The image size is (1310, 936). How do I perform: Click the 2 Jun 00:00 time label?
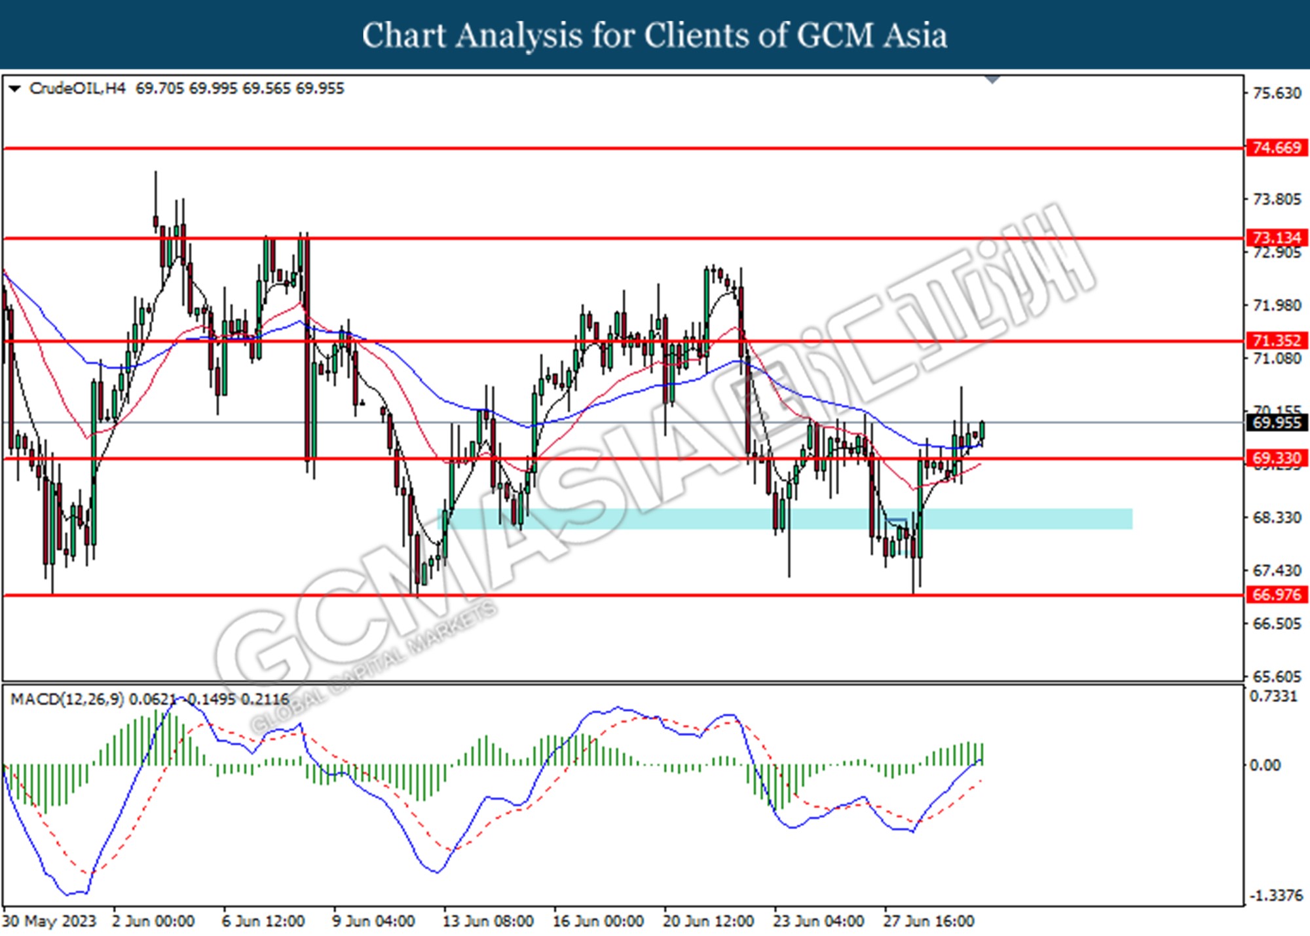153,921
